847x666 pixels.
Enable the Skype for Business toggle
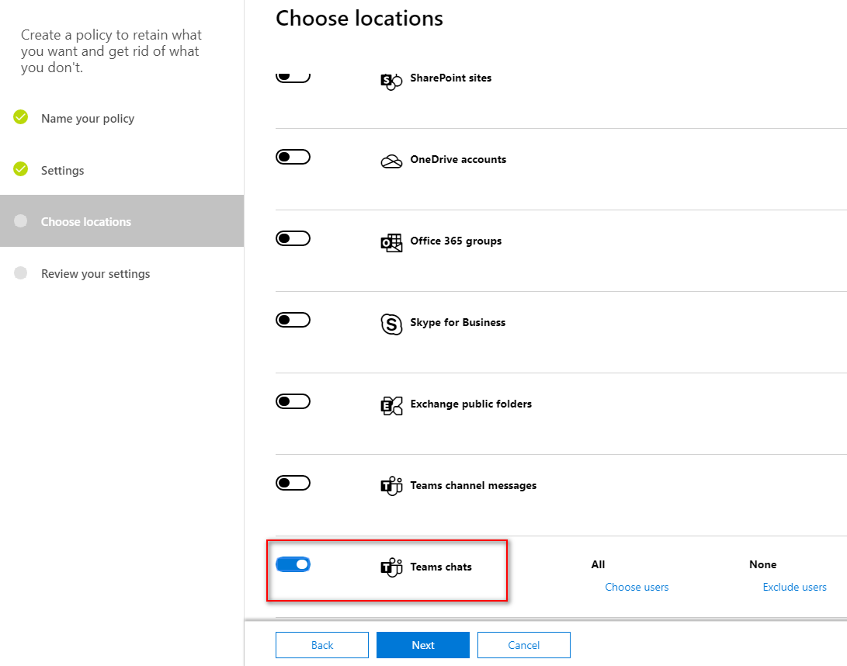[293, 320]
